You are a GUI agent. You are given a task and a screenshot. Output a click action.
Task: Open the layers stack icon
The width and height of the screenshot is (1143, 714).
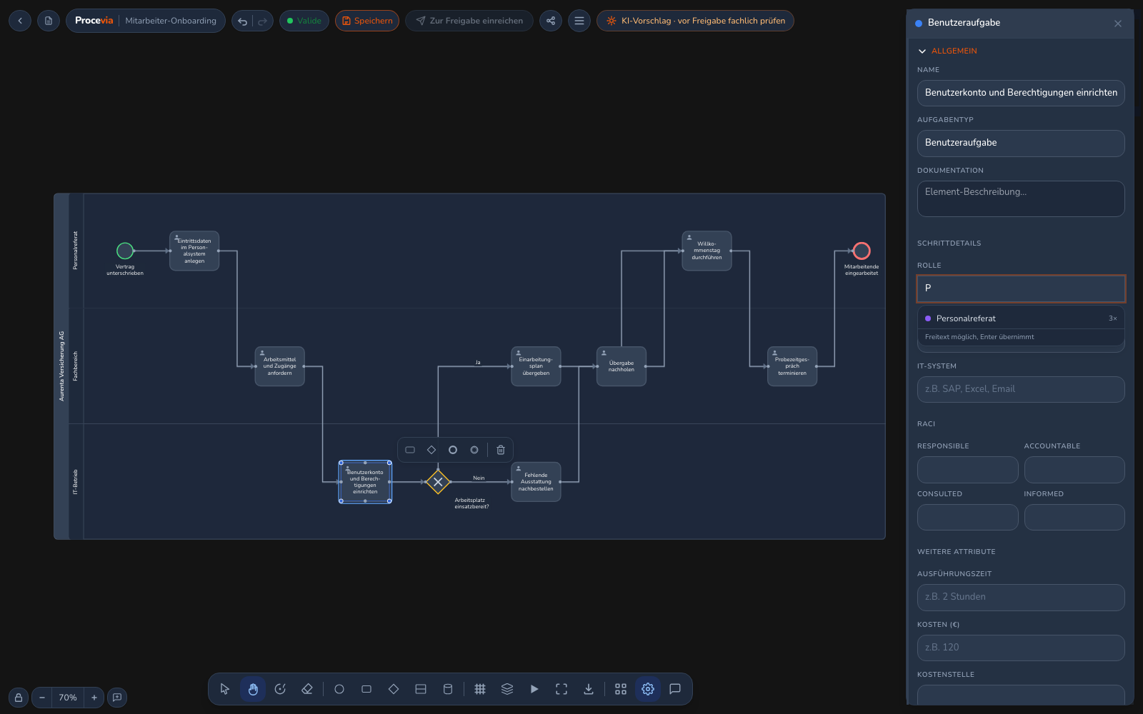point(507,689)
